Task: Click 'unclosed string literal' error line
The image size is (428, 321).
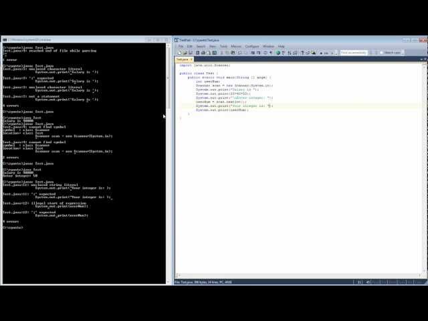Action: [40, 185]
